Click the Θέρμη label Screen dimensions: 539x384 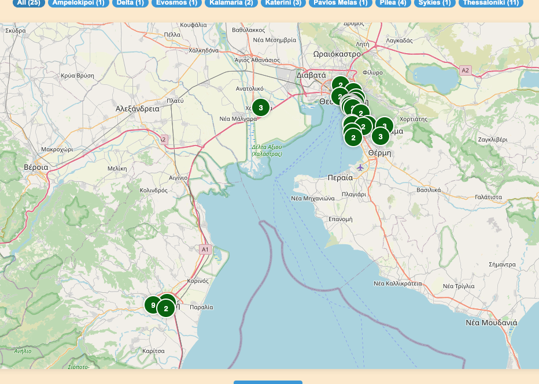379,153
